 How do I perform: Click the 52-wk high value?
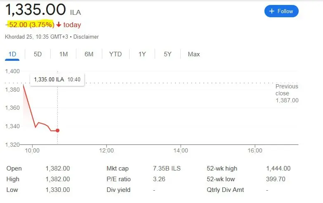coord(278,168)
